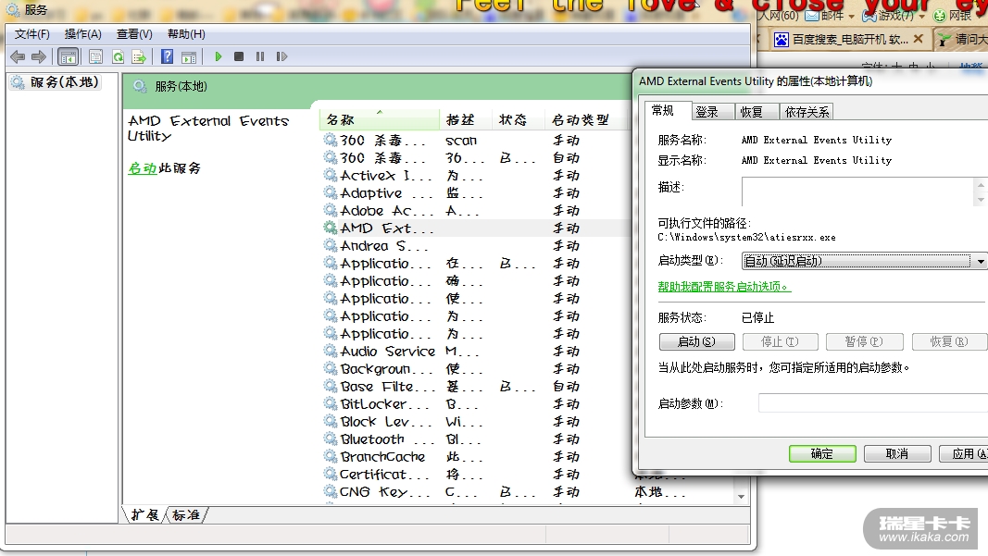Click gear icon of AMD Ext... service
This screenshot has width=988, height=556.
click(331, 228)
